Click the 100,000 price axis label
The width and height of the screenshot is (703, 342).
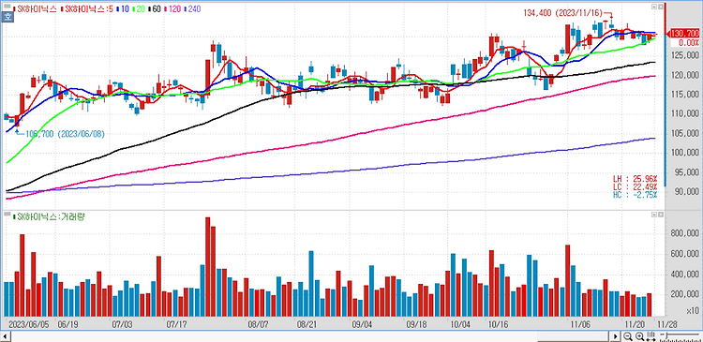tap(685, 153)
